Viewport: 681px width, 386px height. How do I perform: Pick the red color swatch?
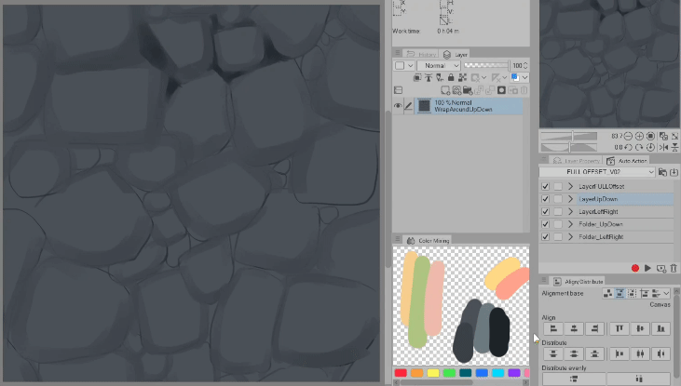tap(401, 373)
